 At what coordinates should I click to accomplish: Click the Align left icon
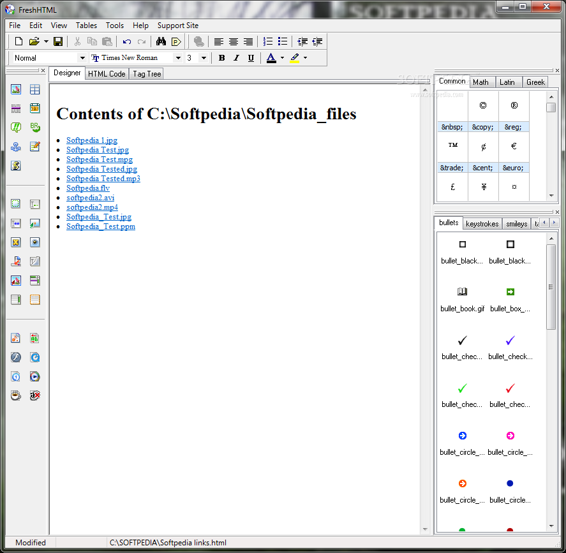[218, 41]
